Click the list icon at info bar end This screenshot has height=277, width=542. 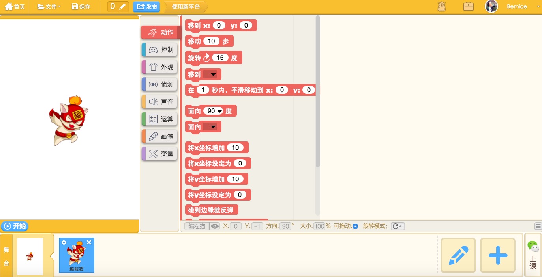[538, 226]
